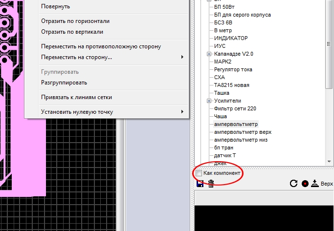Viewport: 334px width, 231px height.
Task: Pick the 'датчик Т' macro item
Action: tap(225, 155)
